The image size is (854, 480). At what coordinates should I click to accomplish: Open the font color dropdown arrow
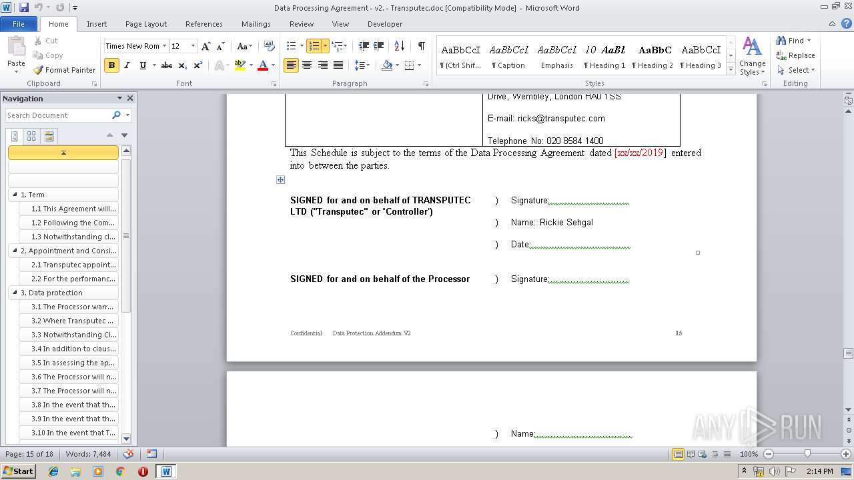(x=274, y=65)
